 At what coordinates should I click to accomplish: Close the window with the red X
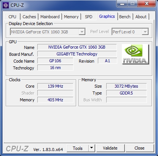pos(147,3)
